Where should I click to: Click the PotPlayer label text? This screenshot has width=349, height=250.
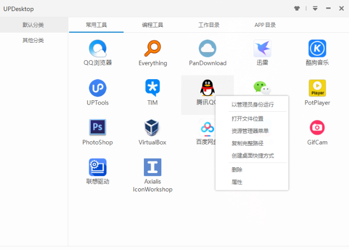[x=317, y=103]
